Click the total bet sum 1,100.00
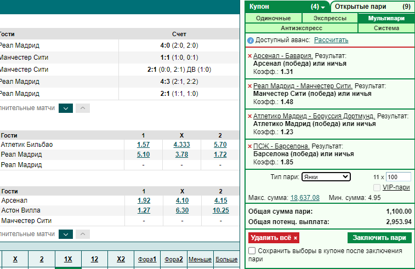The height and width of the screenshot is (269, 415). [x=399, y=211]
